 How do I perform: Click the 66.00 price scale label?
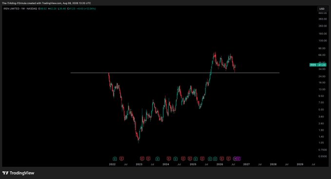[x=322, y=55]
